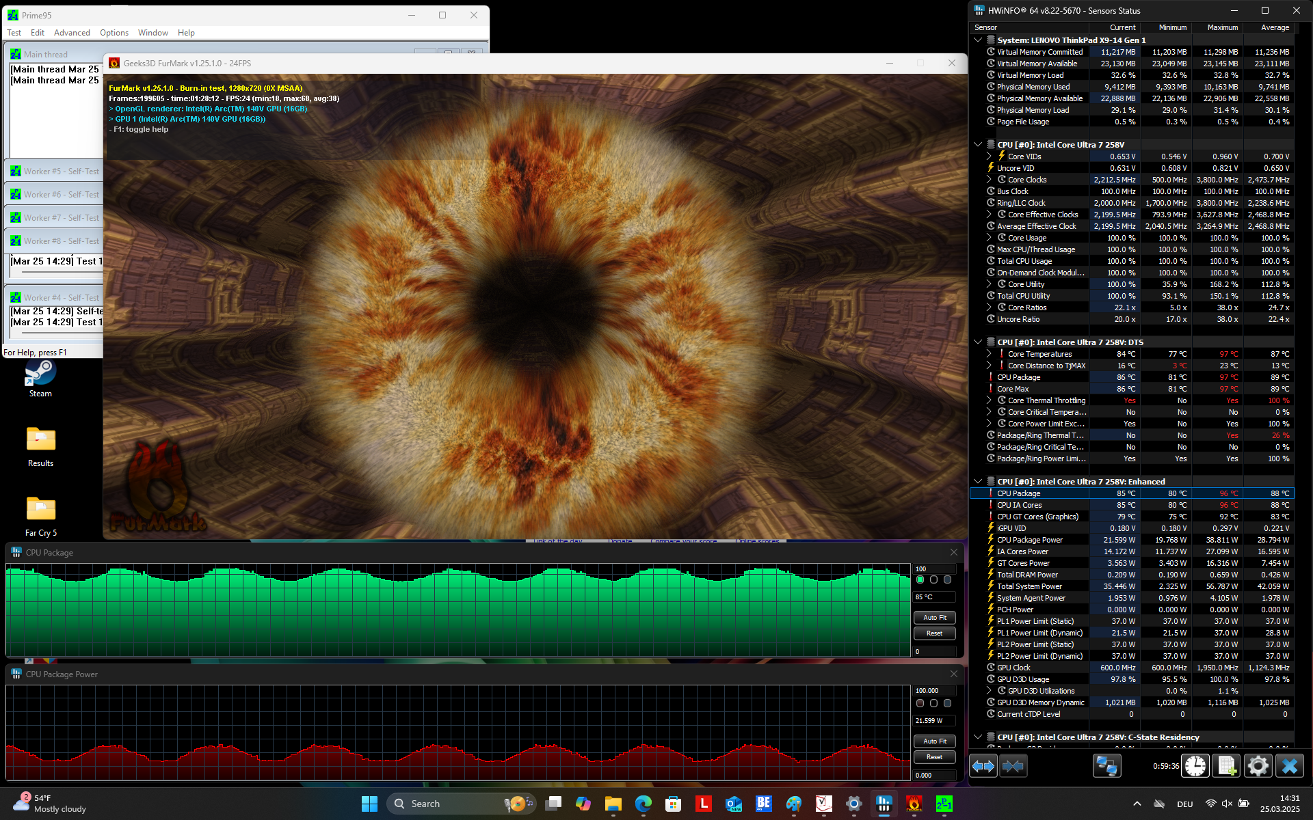Edit CPU Package graph maximum value 100
1313x820 pixels.
pos(935,569)
